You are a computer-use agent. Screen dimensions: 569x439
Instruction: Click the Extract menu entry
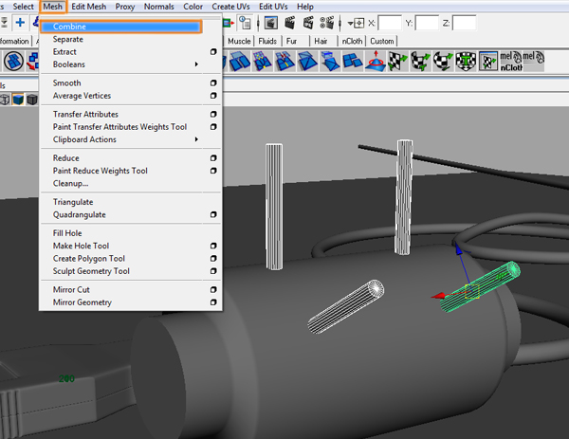[64, 52]
